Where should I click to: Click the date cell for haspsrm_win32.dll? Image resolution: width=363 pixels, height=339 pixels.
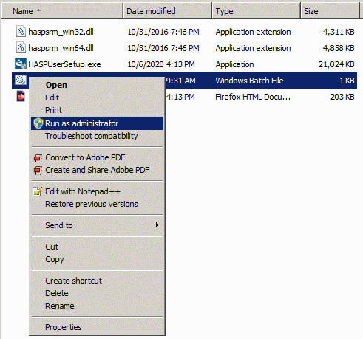click(x=163, y=32)
